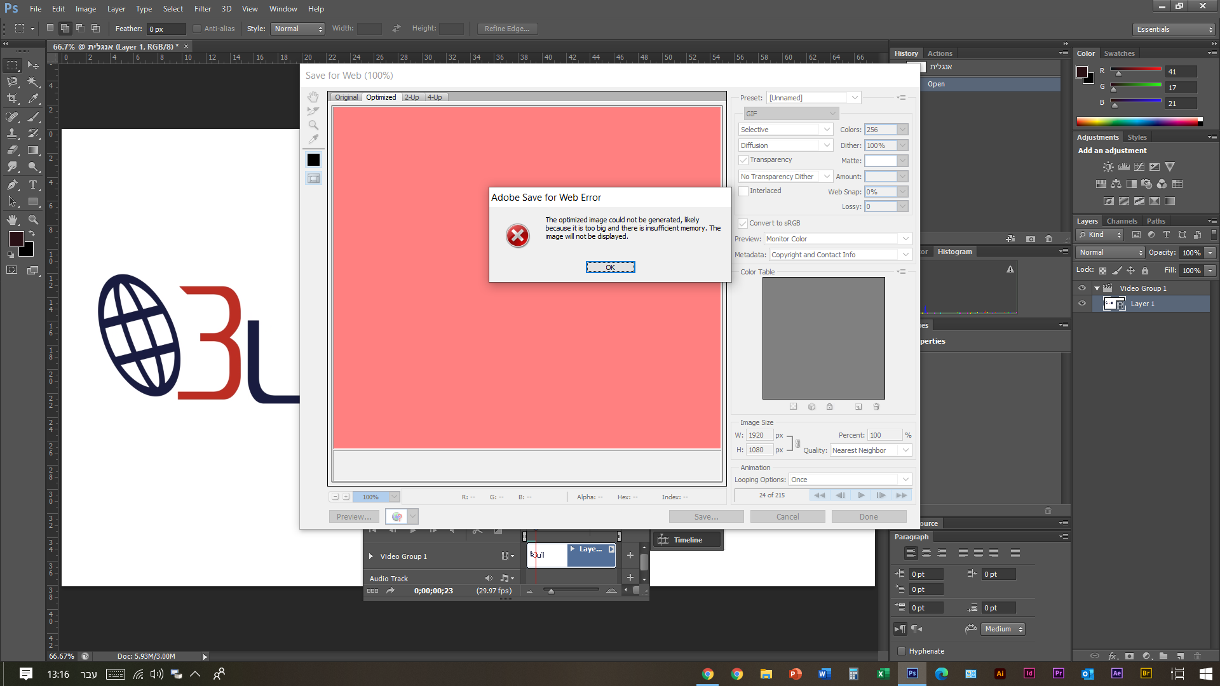Open the GIF file format dropdown

click(790, 114)
